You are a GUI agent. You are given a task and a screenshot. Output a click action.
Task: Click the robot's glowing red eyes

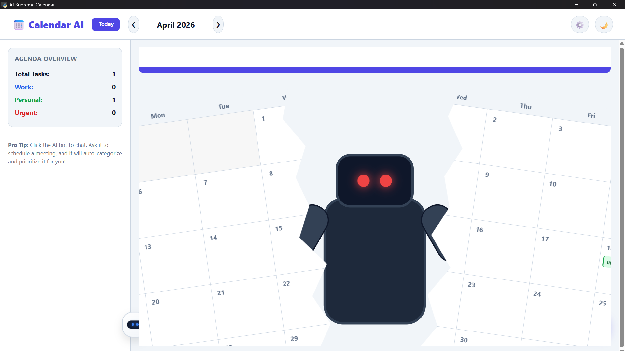pyautogui.click(x=374, y=181)
